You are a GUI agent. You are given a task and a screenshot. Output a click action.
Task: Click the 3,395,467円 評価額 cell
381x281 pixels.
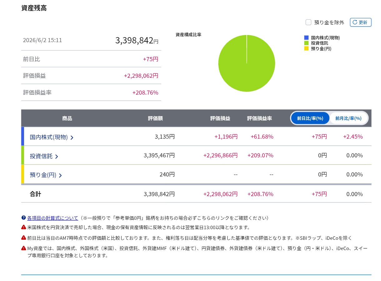pos(159,155)
